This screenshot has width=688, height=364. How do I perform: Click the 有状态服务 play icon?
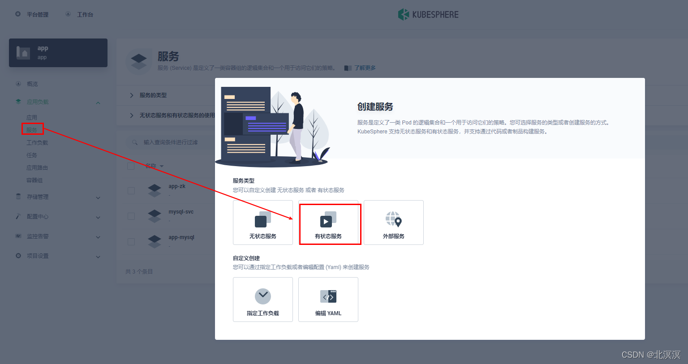[x=328, y=219]
